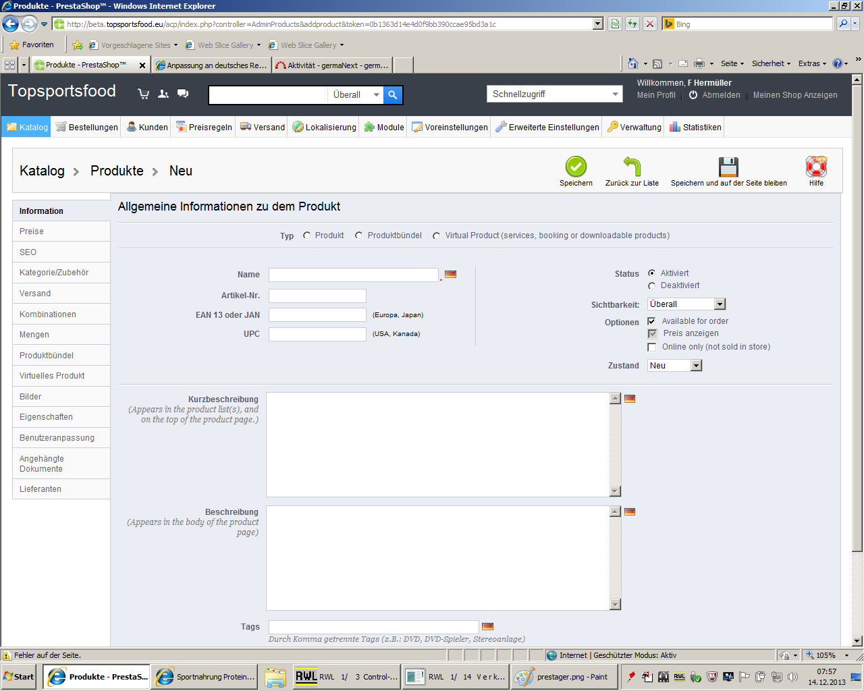Click the Internet Explorer home icon

632,63
